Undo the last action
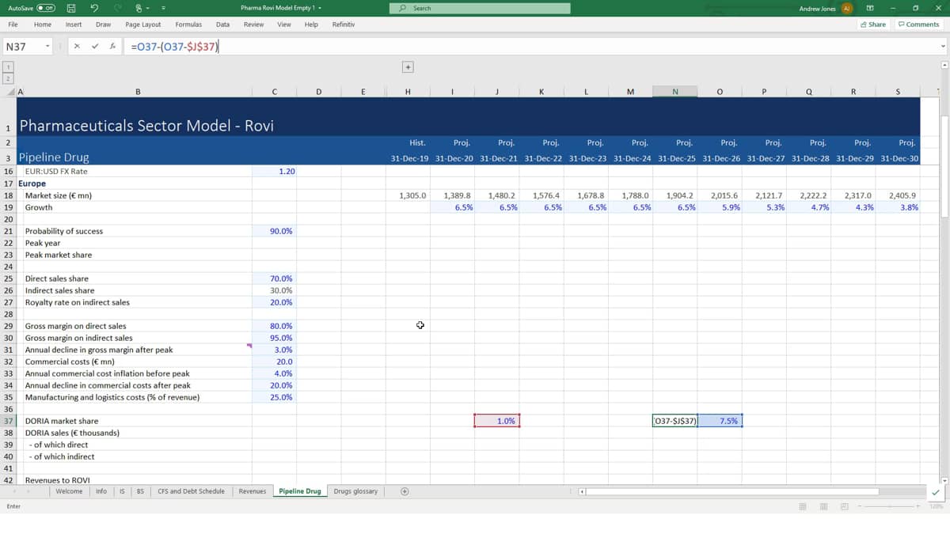 [95, 9]
